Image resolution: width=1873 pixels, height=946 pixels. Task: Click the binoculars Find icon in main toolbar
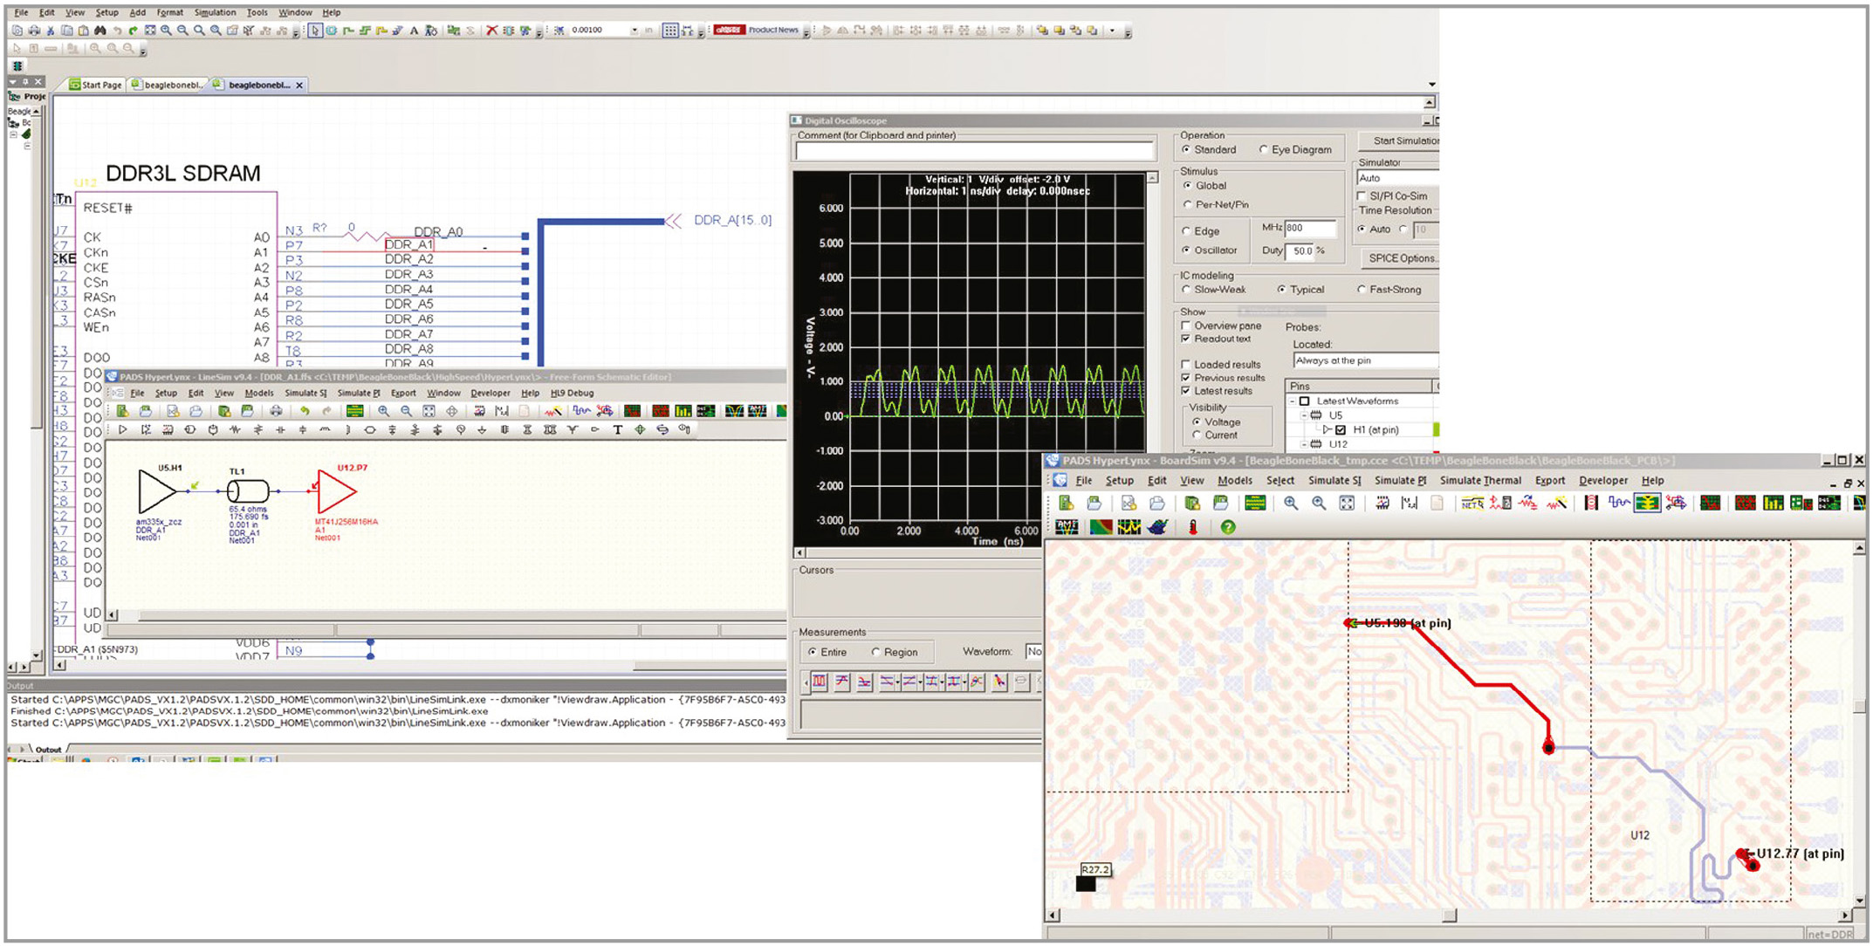click(100, 31)
